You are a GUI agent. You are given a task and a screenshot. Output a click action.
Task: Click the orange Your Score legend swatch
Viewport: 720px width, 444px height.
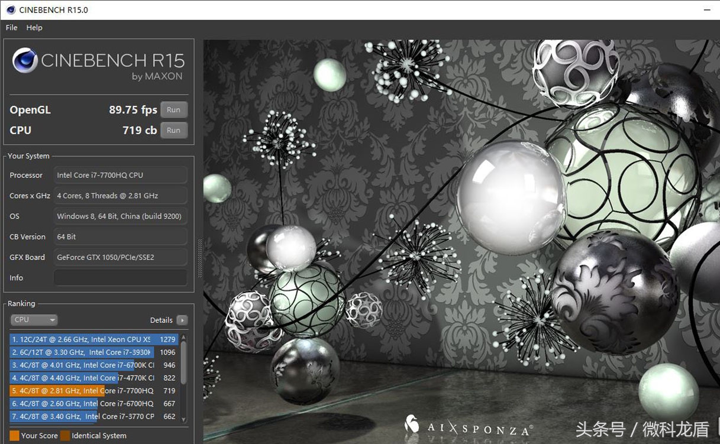[x=15, y=436]
